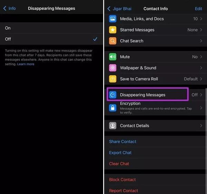Expand Save to Camera Roll Default option
Image resolution: width=207 pixels, height=194 pixels.
coord(156,79)
